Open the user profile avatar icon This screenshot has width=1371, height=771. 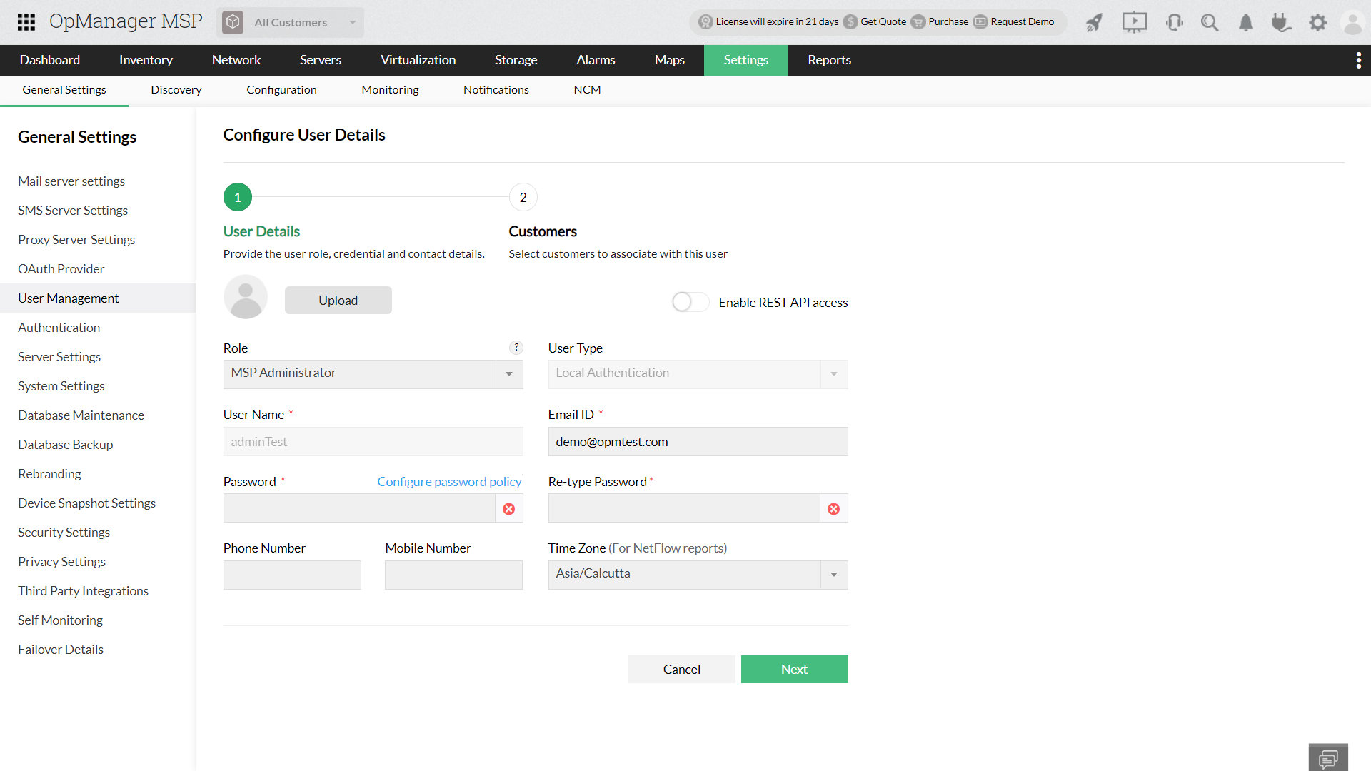(x=1353, y=22)
